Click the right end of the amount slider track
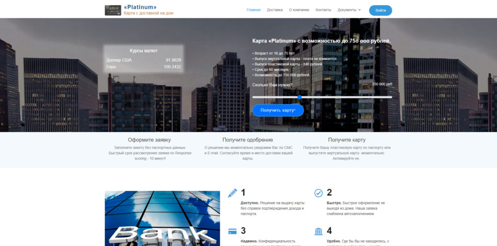 (391, 97)
